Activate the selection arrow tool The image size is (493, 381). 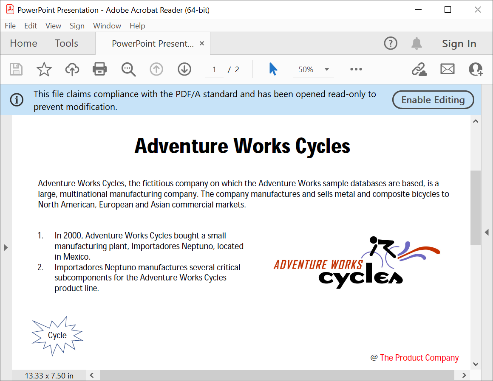273,69
